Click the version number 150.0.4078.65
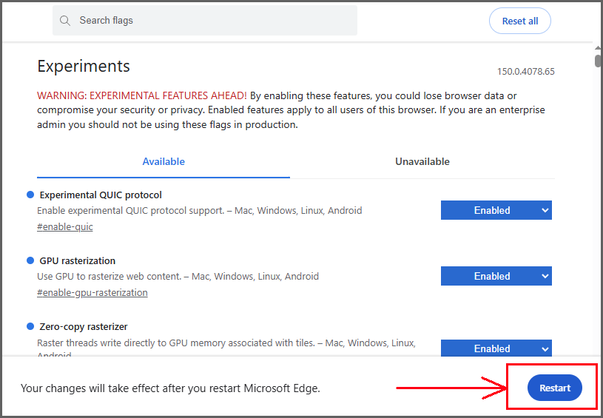Image resolution: width=603 pixels, height=418 pixels. point(526,72)
